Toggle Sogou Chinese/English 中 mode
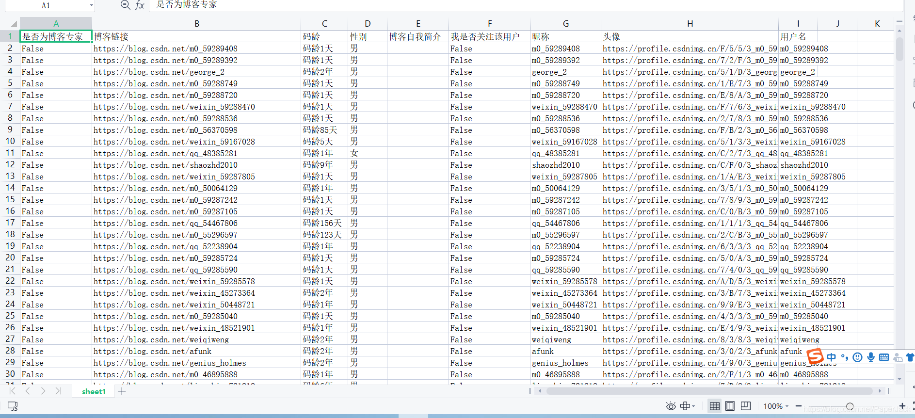Image resolution: width=915 pixels, height=418 pixels. pos(832,357)
